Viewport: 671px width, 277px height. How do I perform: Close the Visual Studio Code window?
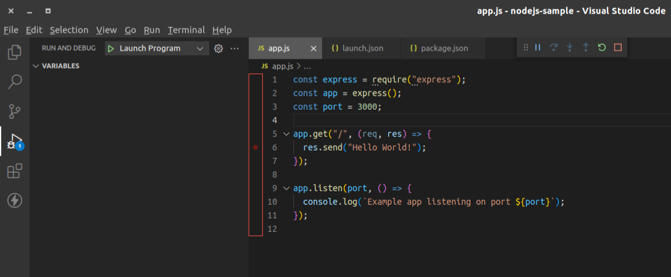[11, 11]
